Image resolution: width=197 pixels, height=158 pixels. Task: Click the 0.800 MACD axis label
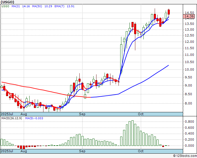coord(189,122)
